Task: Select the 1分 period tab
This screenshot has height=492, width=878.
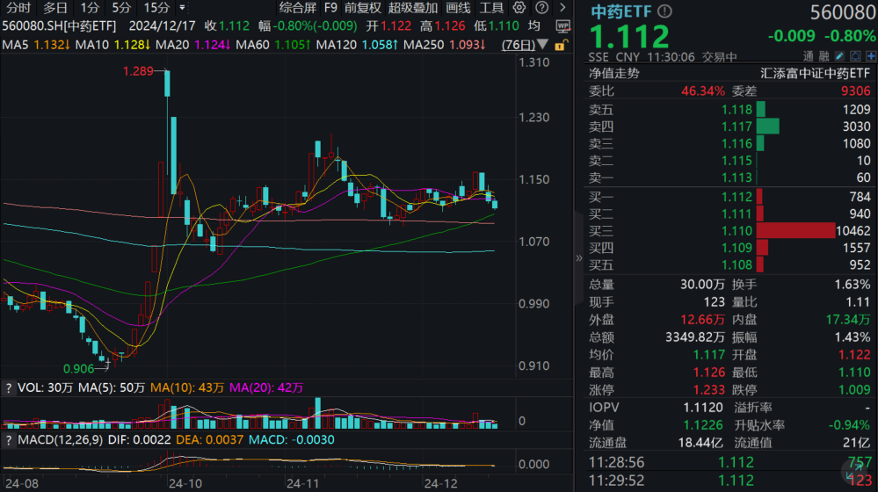Action: 89,8
